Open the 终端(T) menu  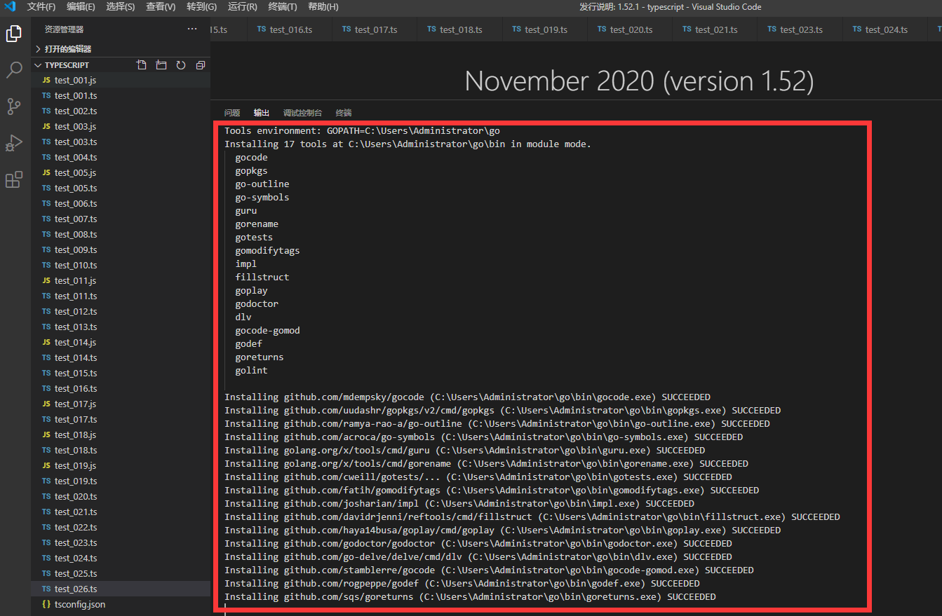[282, 7]
